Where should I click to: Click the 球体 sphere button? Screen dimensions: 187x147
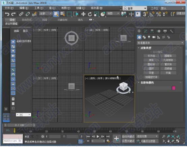click(x=151, y=60)
